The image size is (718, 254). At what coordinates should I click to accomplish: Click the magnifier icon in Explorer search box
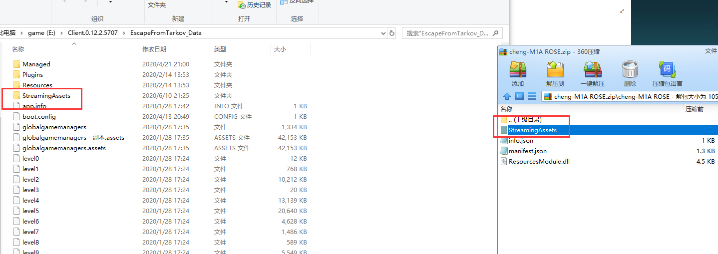[496, 33]
